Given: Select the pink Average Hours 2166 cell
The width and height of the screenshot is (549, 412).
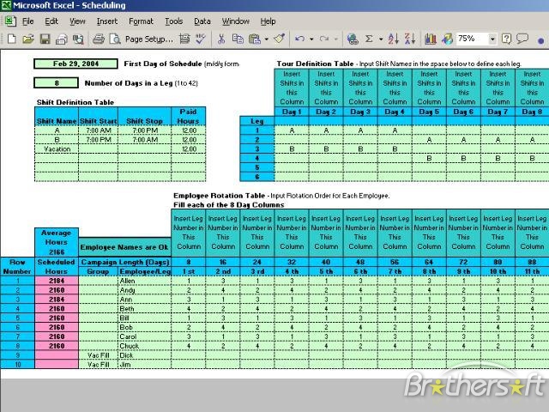Looking at the screenshot, I should pos(57,243).
